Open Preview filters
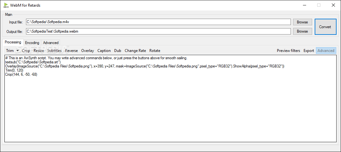Screen dimensions: 341x152 point(288,51)
